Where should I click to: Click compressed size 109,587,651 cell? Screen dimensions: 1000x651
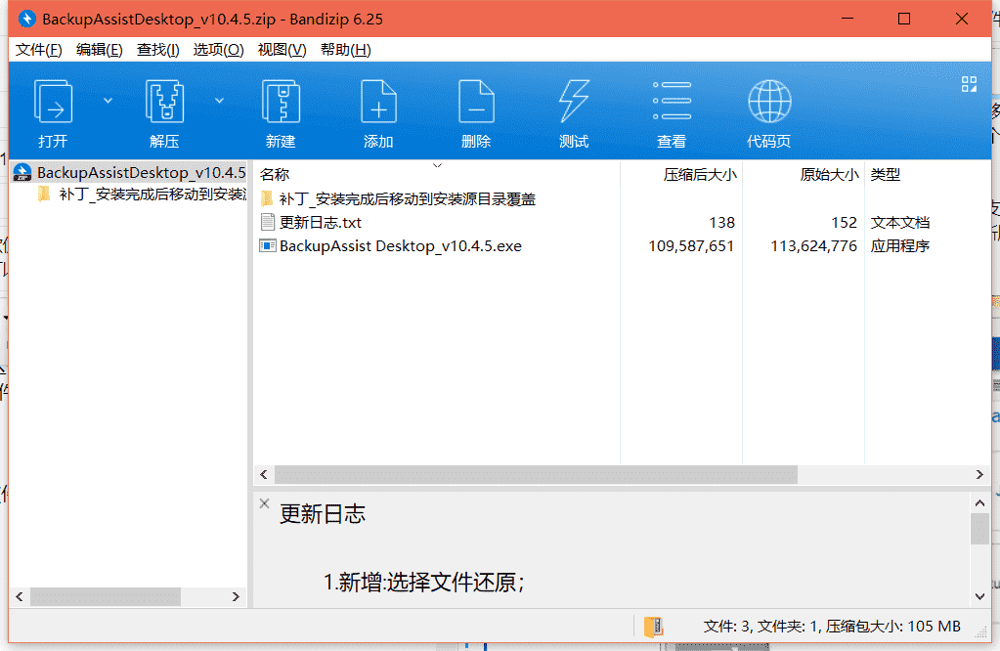pos(691,246)
